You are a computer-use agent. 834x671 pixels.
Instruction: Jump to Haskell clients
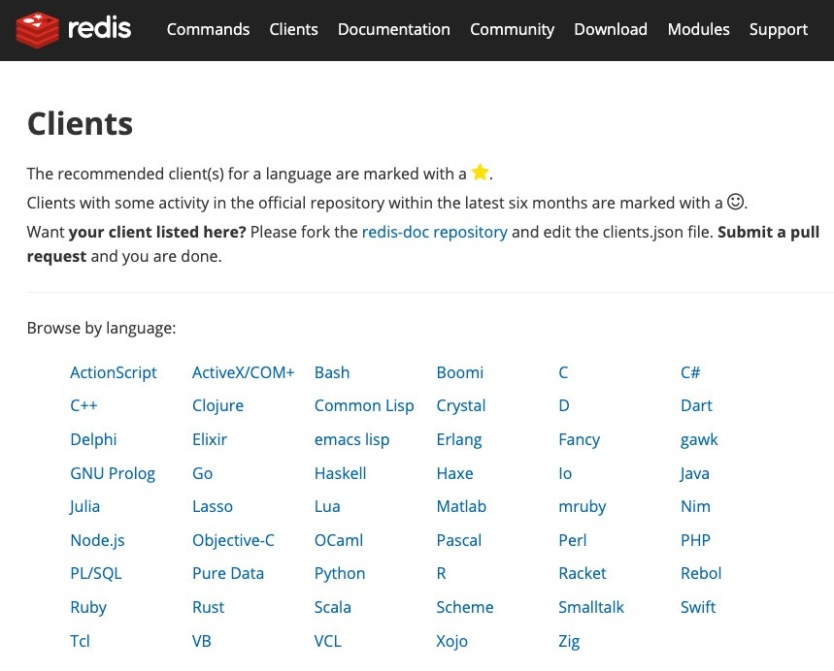click(x=340, y=473)
